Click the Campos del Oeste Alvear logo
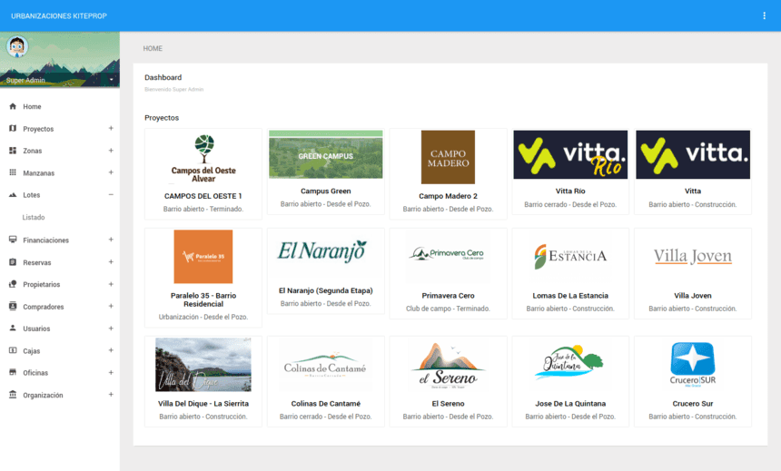The image size is (781, 471). click(x=203, y=159)
